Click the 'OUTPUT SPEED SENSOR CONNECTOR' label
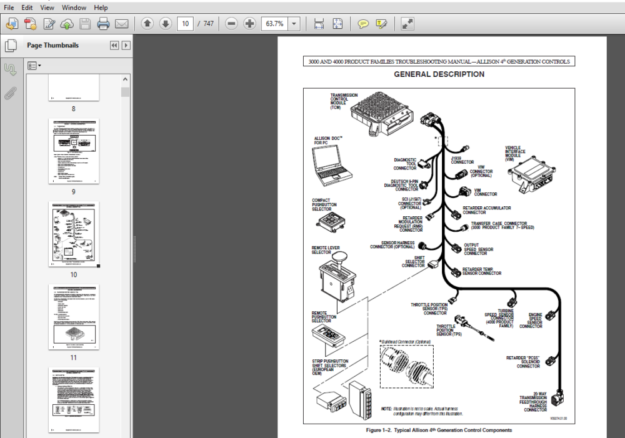This screenshot has width=625, height=438. click(x=478, y=249)
